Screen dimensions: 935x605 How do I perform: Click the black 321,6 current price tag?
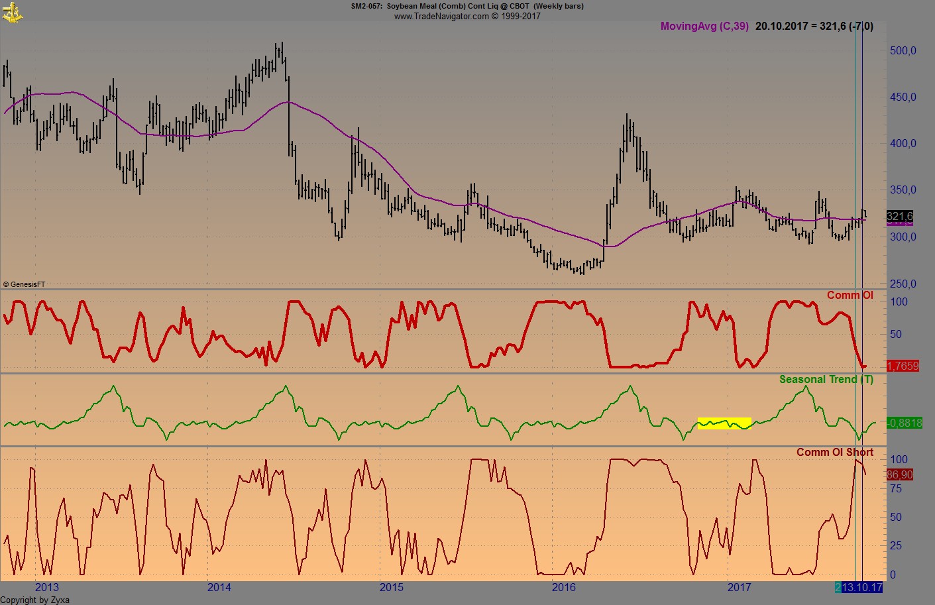(x=899, y=216)
